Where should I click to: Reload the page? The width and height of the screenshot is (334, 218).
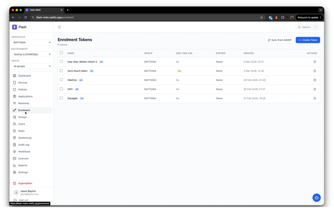(25, 18)
